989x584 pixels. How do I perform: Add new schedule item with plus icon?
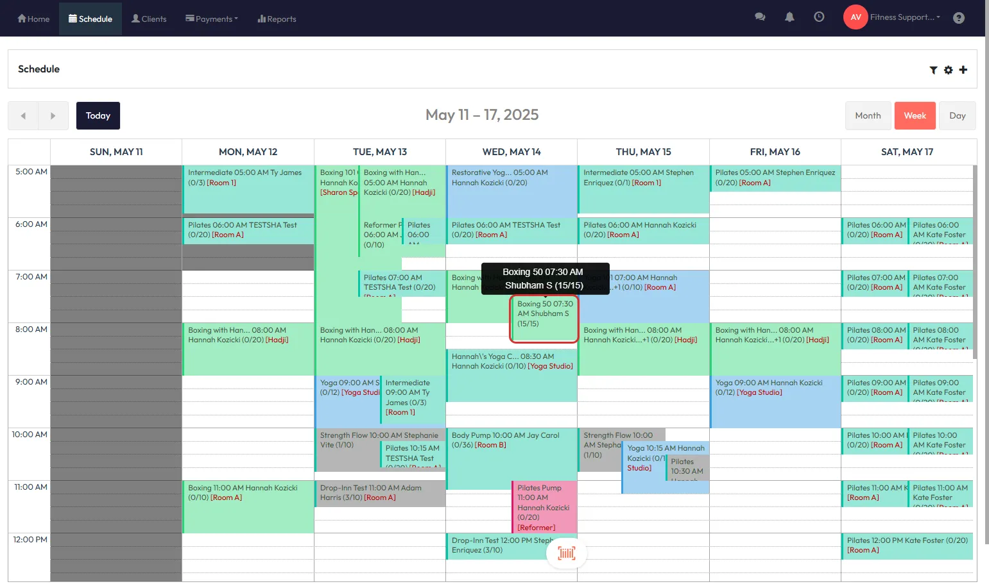pos(963,69)
